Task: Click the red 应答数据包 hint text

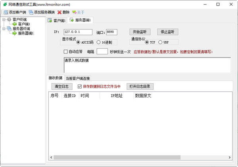Action: point(173,52)
